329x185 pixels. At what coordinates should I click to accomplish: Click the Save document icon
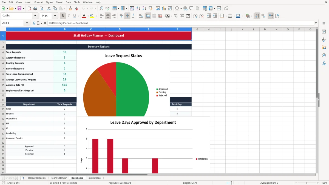[x=19, y=8]
